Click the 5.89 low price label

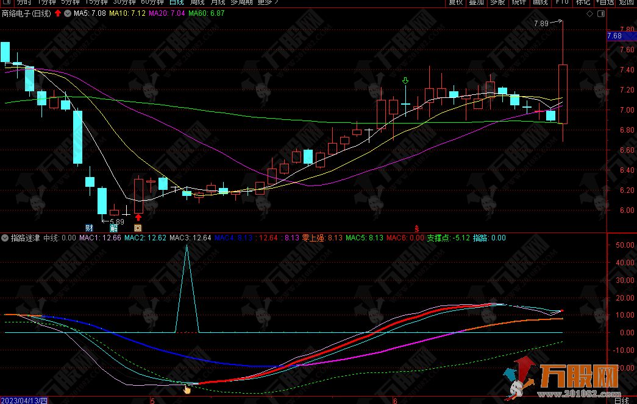pos(117,222)
